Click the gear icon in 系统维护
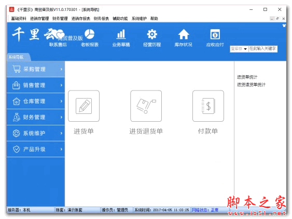 click(16, 133)
